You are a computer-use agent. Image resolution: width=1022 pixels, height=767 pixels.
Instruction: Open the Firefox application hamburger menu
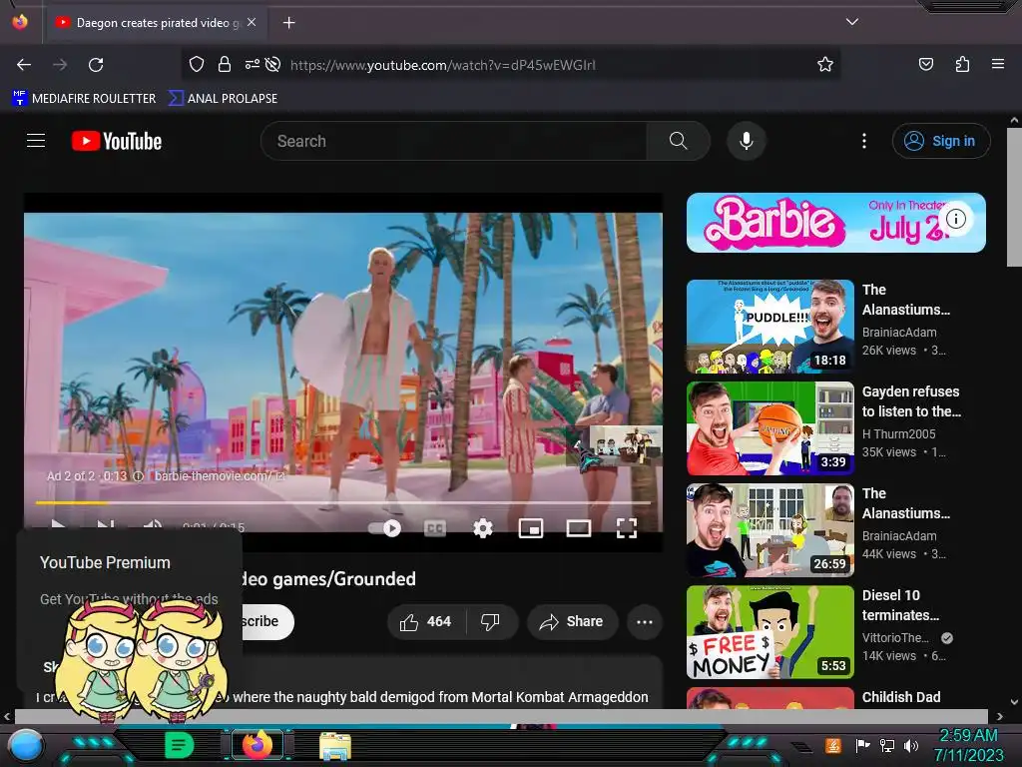point(997,64)
